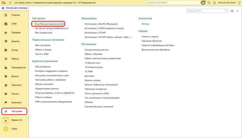Screen dimensions: 242x138
Task: Click the global search Ctrl+Shift+F field
Action: click(x=173, y=3)
